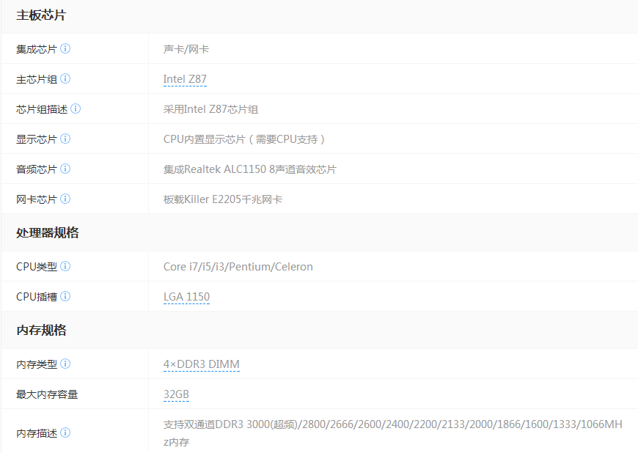
Task: Click info icon next to 音频芯片
Action: [x=65, y=169]
